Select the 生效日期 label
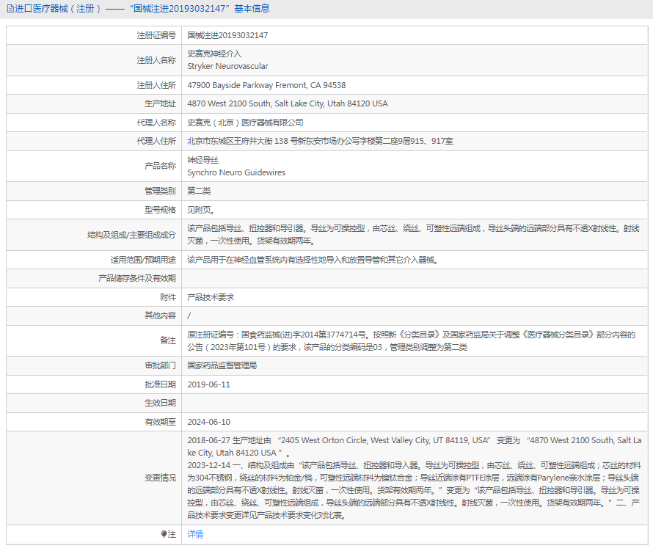Screen dimensions: 653x551 161,403
